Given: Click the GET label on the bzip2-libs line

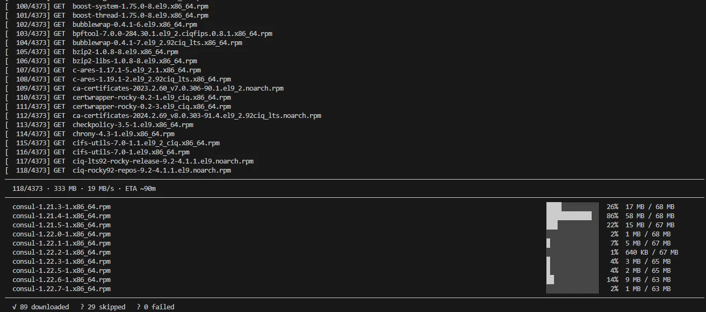Looking at the screenshot, I should click(x=59, y=61).
